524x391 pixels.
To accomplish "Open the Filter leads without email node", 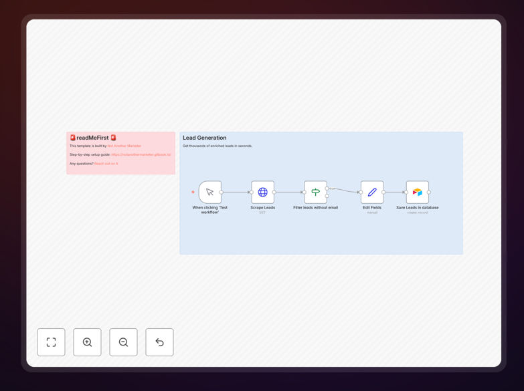I will [x=315, y=192].
